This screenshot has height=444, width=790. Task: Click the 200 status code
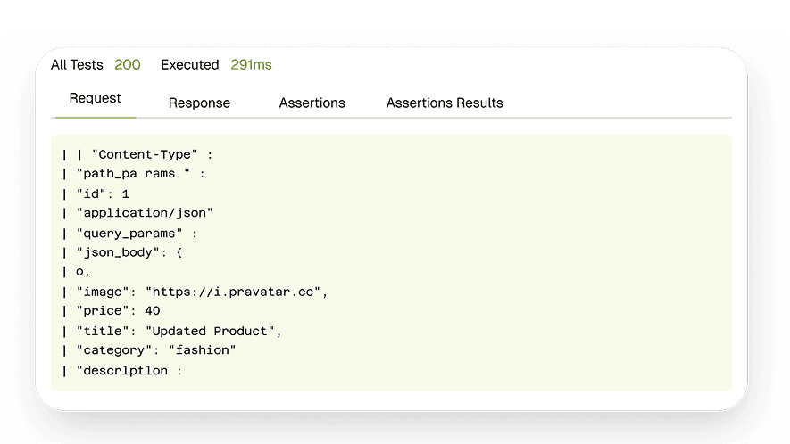tap(128, 65)
